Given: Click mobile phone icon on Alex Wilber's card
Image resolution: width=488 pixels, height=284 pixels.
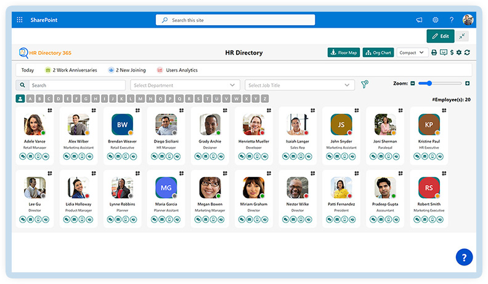Looking at the screenshot, I should tap(82, 156).
